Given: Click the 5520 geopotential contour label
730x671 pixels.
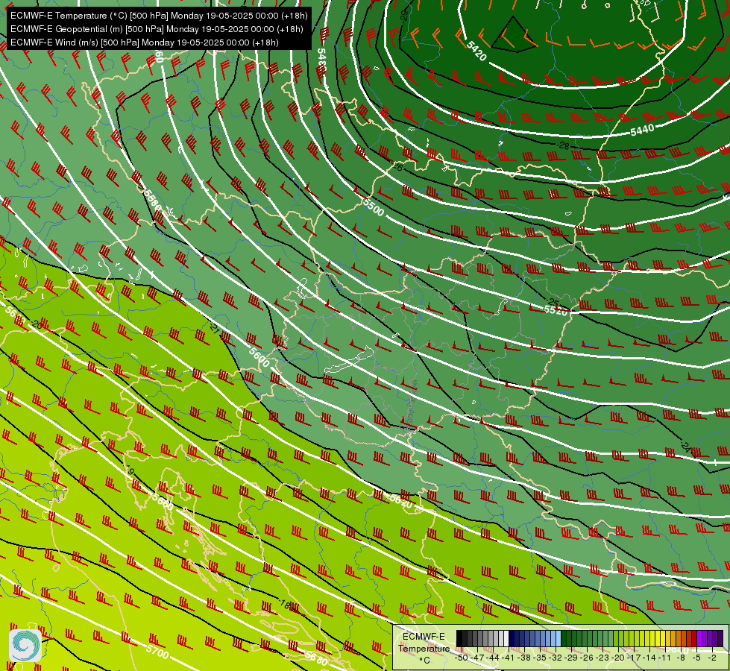Looking at the screenshot, I should [556, 310].
